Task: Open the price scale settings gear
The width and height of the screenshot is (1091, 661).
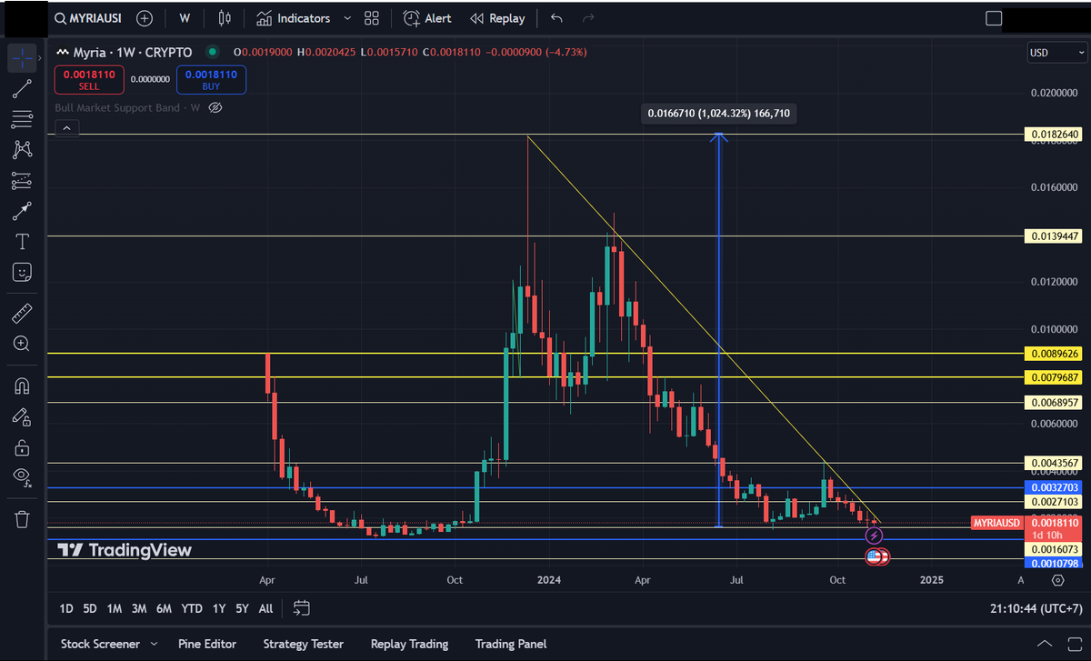Action: tap(1057, 580)
